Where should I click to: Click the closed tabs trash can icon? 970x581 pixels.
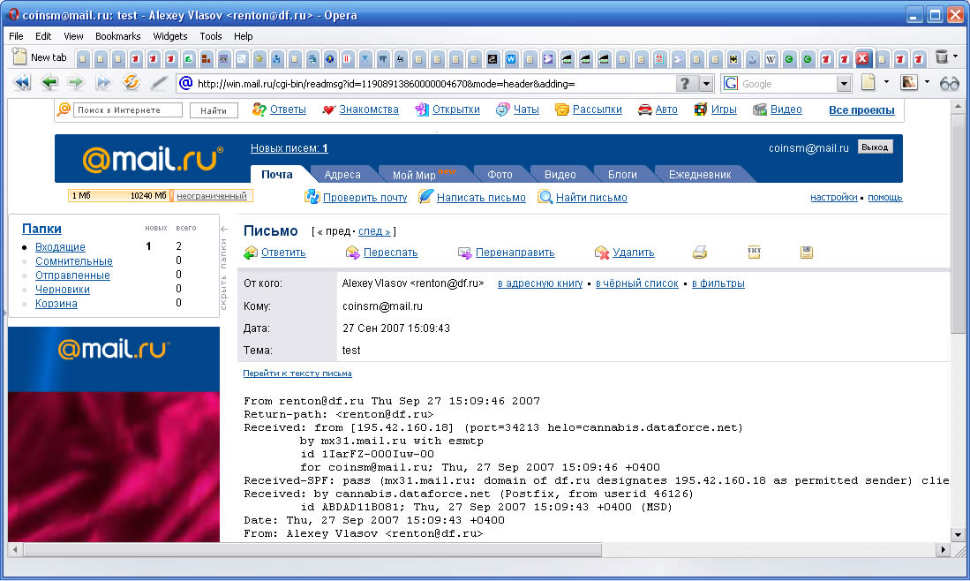tap(942, 57)
